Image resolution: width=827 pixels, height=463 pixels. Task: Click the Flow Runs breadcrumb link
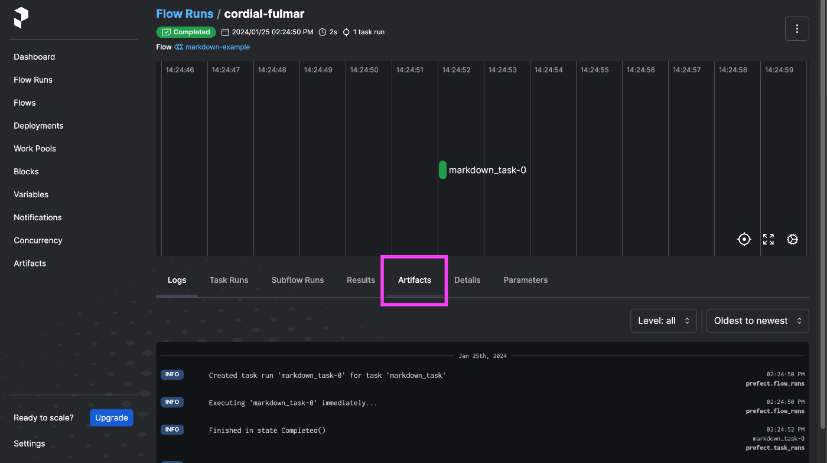point(185,14)
